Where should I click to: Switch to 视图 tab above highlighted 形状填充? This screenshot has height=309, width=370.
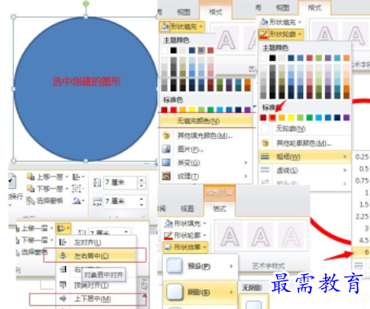click(x=183, y=12)
